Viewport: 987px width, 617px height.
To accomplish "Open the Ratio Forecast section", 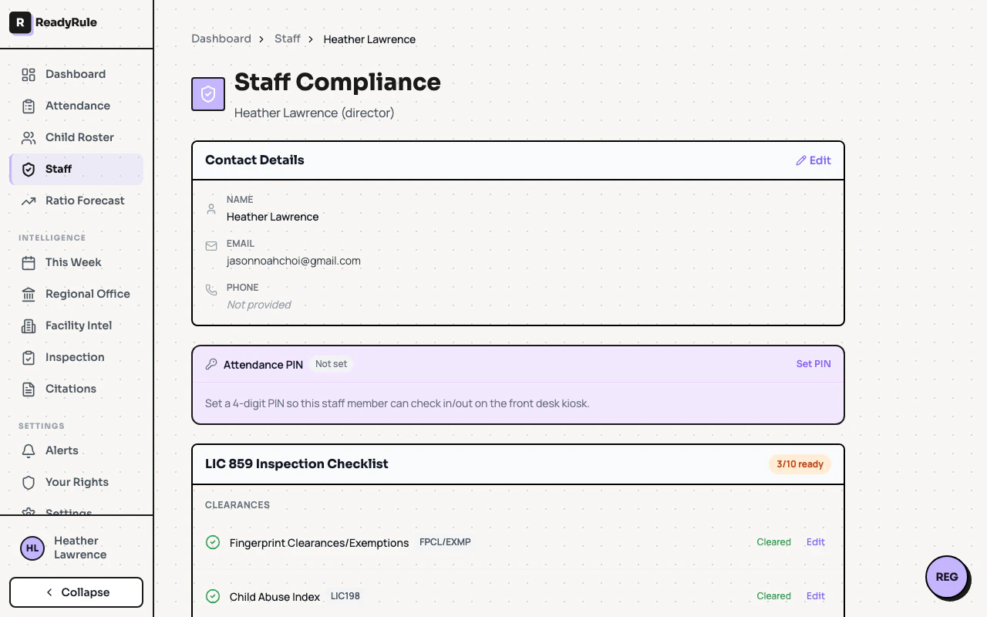I will [x=28, y=201].
